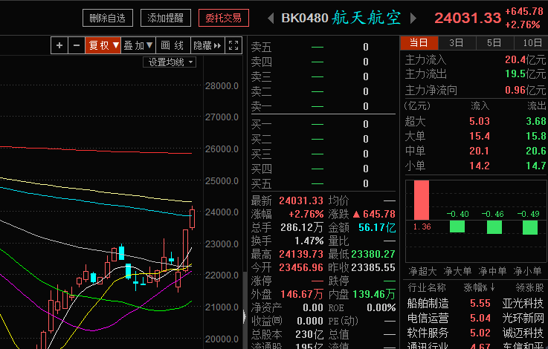The width and height of the screenshot is (548, 349).
Task: Click 总股本 value 230亿
Action: tap(309, 334)
